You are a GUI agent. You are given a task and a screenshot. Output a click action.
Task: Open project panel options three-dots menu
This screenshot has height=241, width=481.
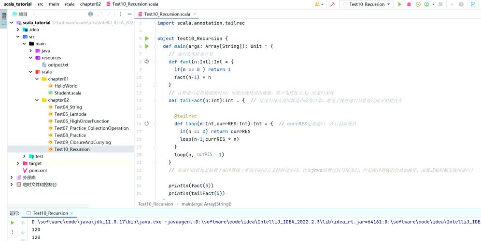(x=120, y=14)
